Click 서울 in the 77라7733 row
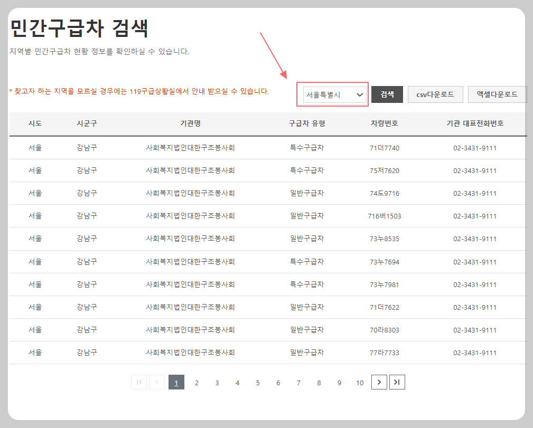Viewport: 533px width, 428px height. [35, 353]
